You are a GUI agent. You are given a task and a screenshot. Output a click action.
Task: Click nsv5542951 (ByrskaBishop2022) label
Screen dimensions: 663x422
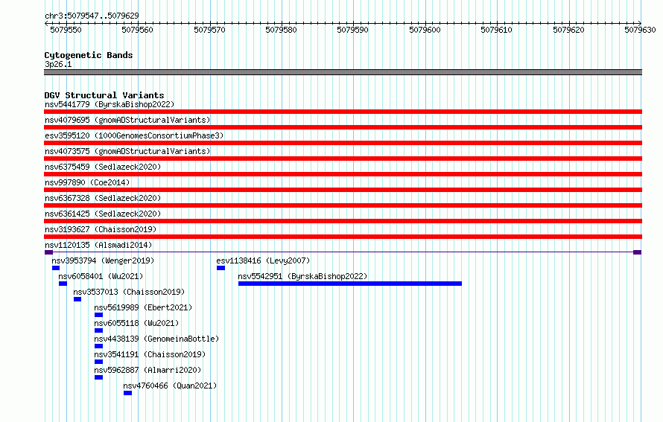coord(302,276)
